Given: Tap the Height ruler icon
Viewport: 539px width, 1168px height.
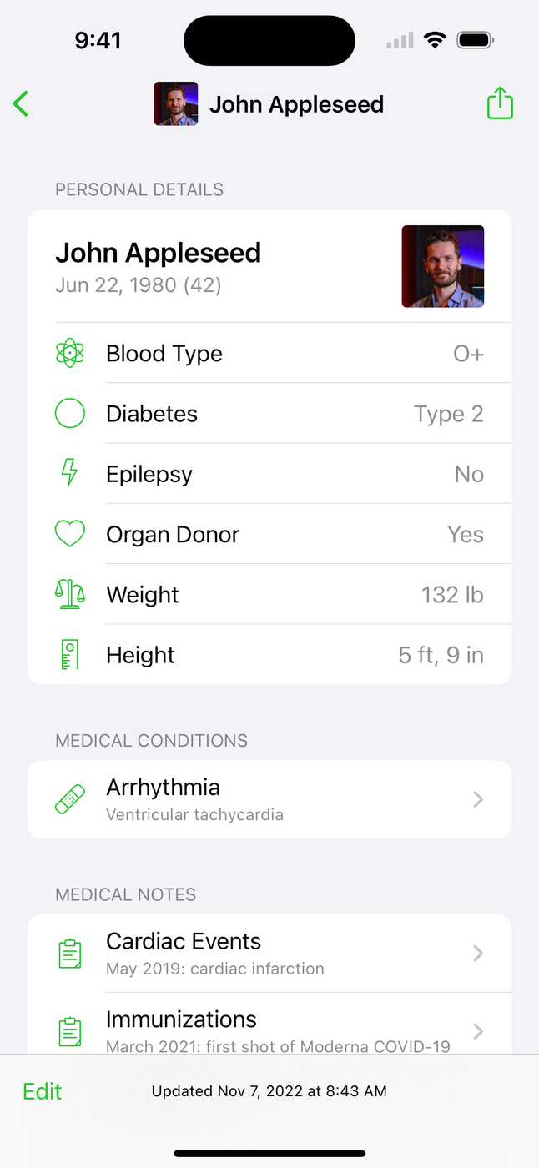Looking at the screenshot, I should [x=70, y=655].
